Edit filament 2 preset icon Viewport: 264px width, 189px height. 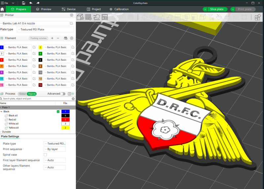click(73, 47)
